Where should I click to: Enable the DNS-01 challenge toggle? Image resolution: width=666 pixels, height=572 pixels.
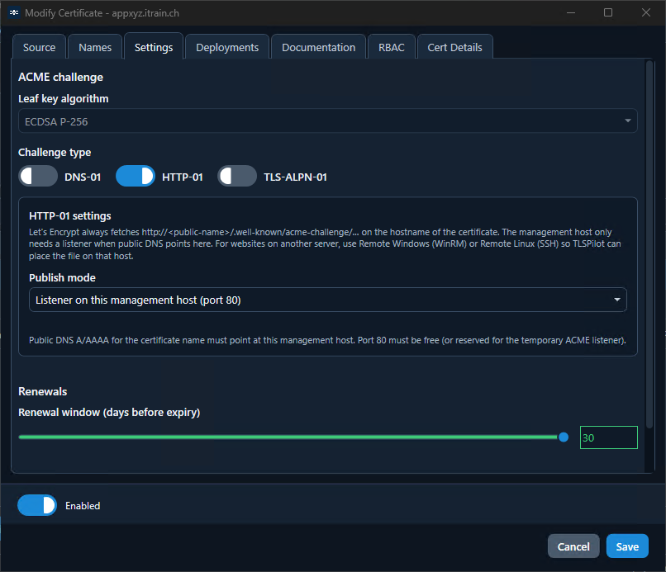38,176
